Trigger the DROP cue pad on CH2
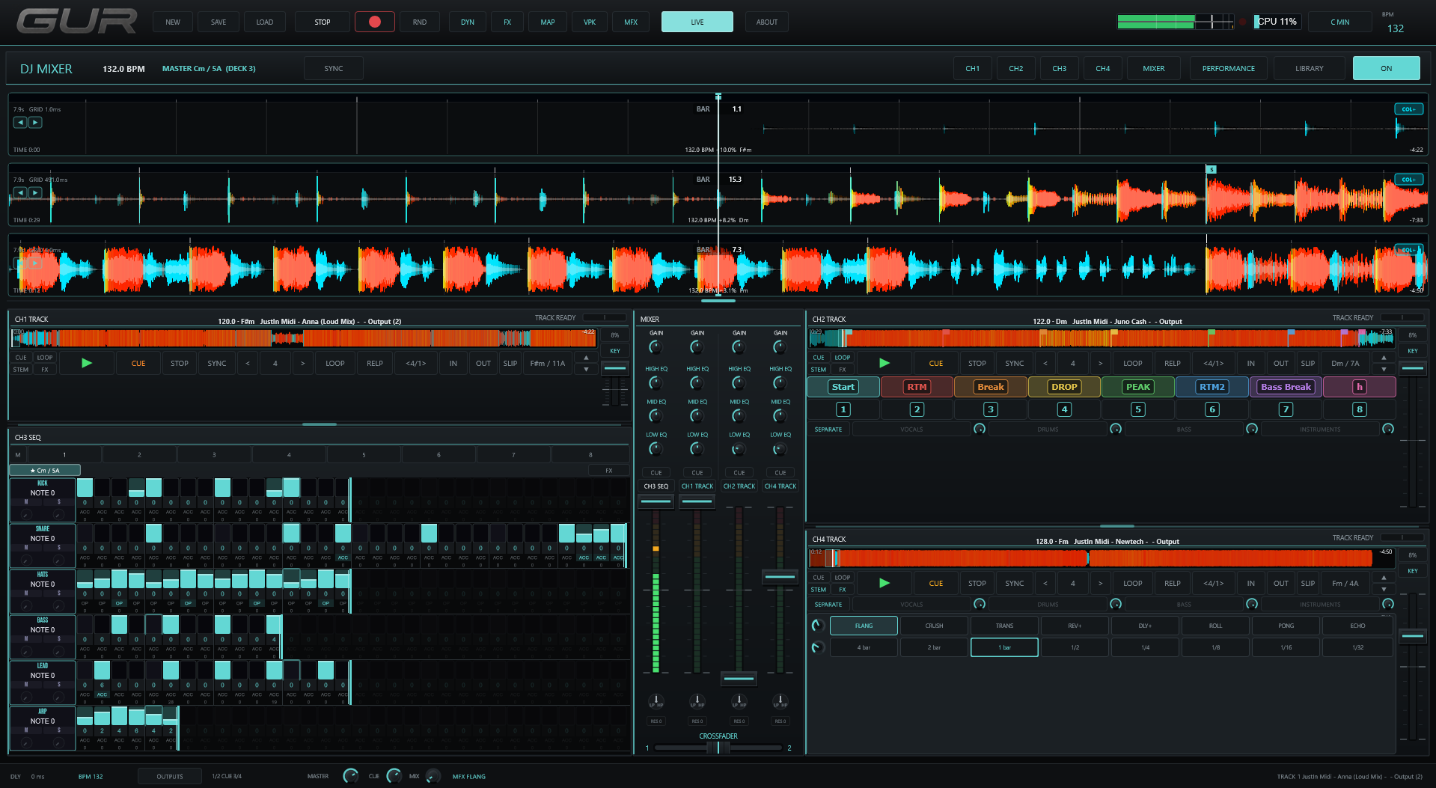1436x788 pixels. click(1064, 387)
